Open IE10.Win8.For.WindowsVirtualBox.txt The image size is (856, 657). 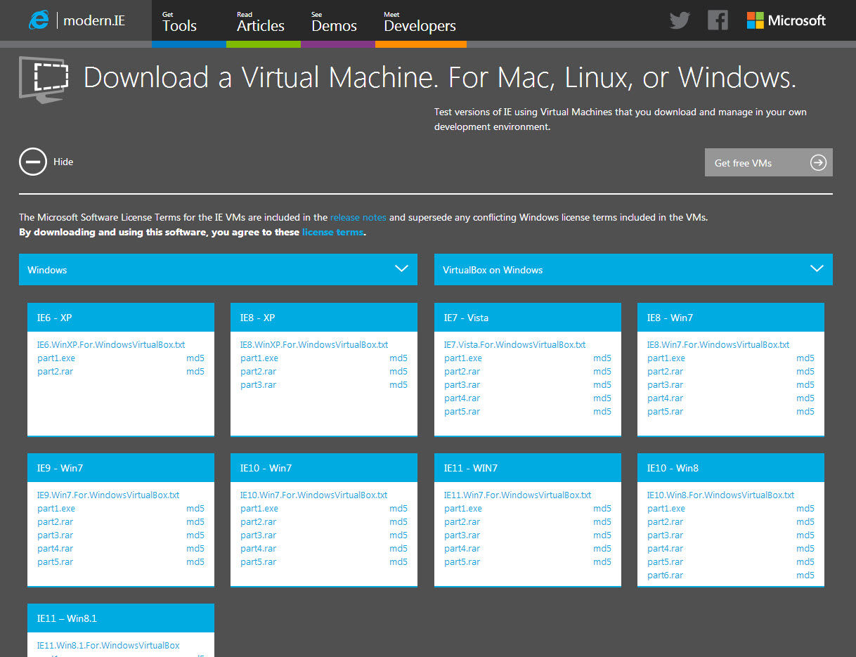point(721,495)
